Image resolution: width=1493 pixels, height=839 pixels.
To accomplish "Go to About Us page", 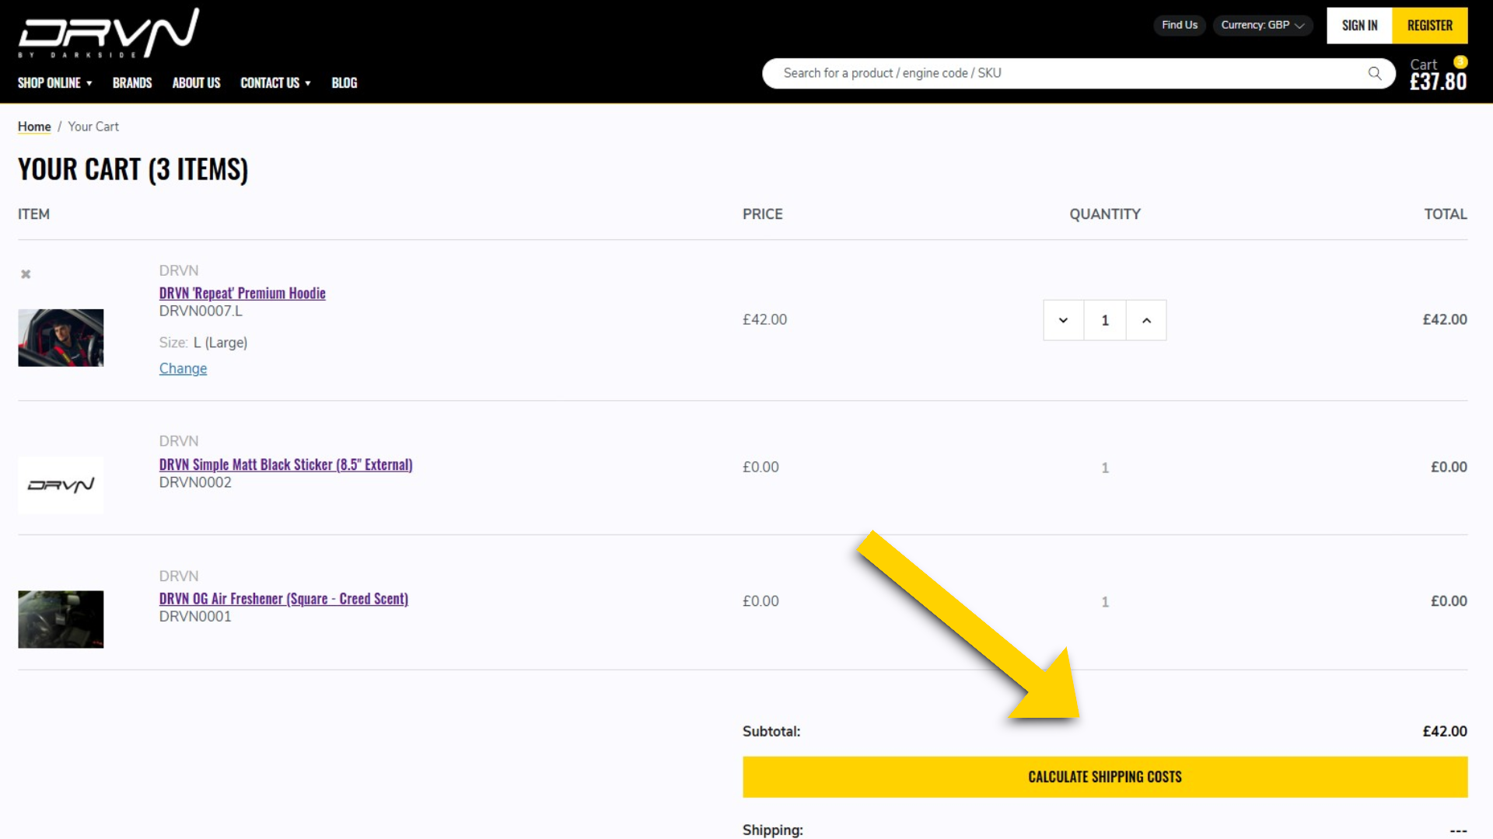I will (196, 82).
